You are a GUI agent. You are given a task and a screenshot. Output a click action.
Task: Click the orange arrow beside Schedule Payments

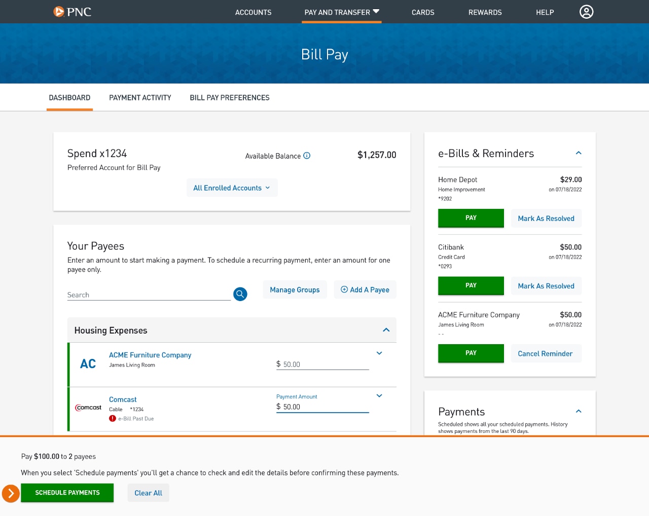coord(11,493)
